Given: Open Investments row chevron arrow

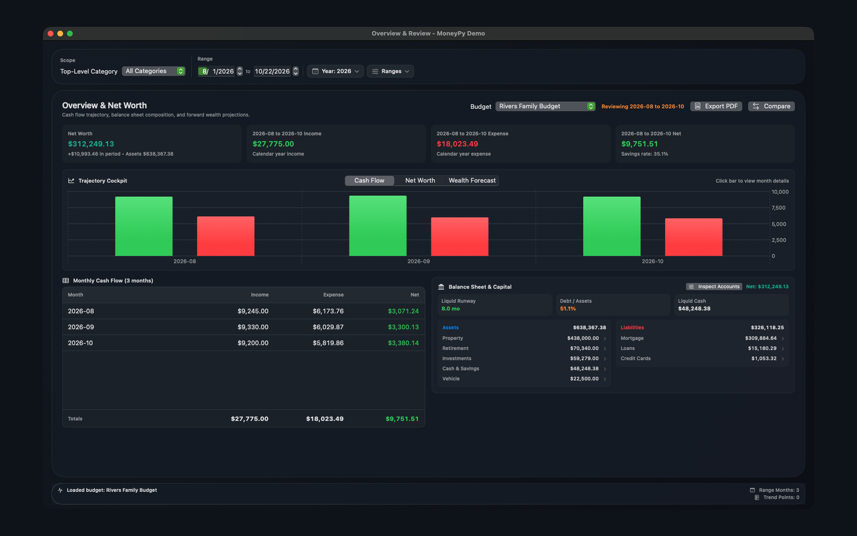Looking at the screenshot, I should pos(605,359).
